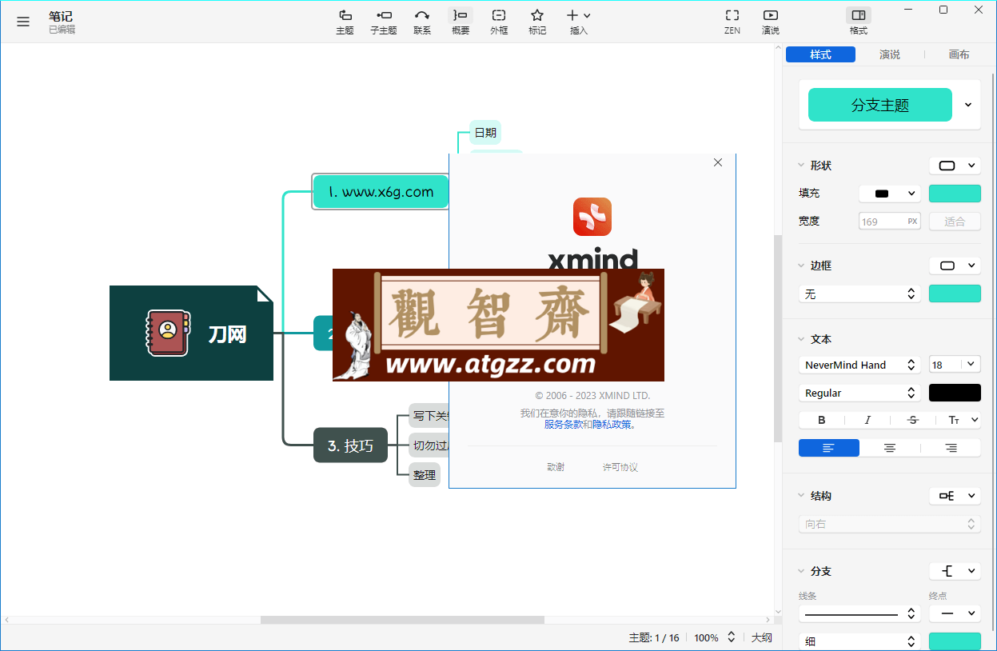The height and width of the screenshot is (651, 997).
Task: Collapse the 边框 section
Action: coord(801,266)
